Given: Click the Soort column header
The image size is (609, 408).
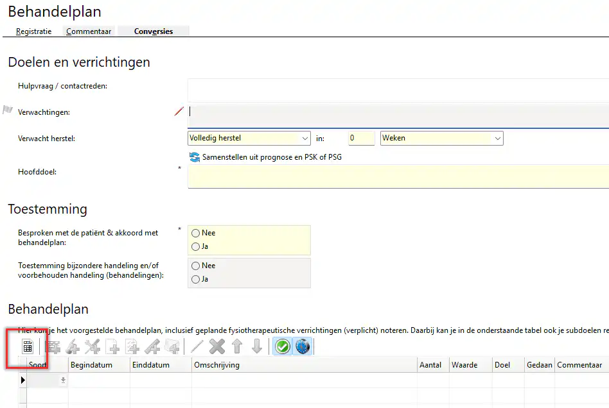Looking at the screenshot, I should coord(48,365).
